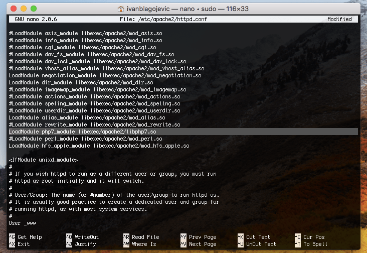Click the ^Y Prev Page shortcut
This screenshot has height=253, width=367.
coord(199,237)
